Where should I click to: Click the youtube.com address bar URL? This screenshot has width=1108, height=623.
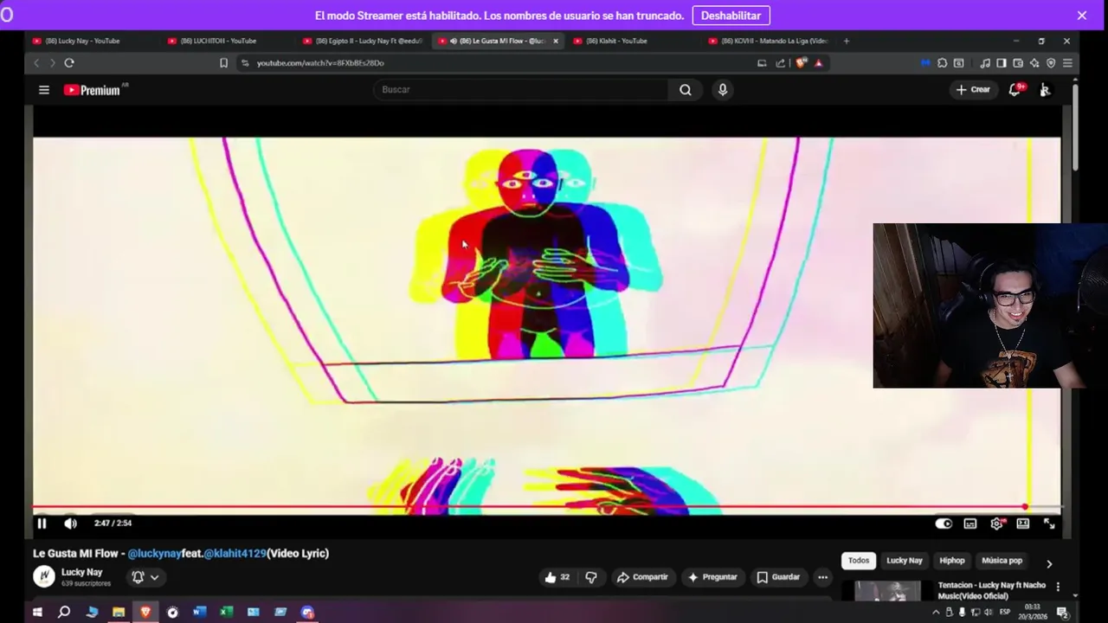point(320,63)
